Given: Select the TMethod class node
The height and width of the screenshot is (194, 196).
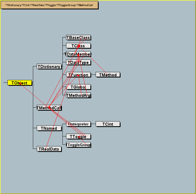Looking at the screenshot, I should point(108,75).
